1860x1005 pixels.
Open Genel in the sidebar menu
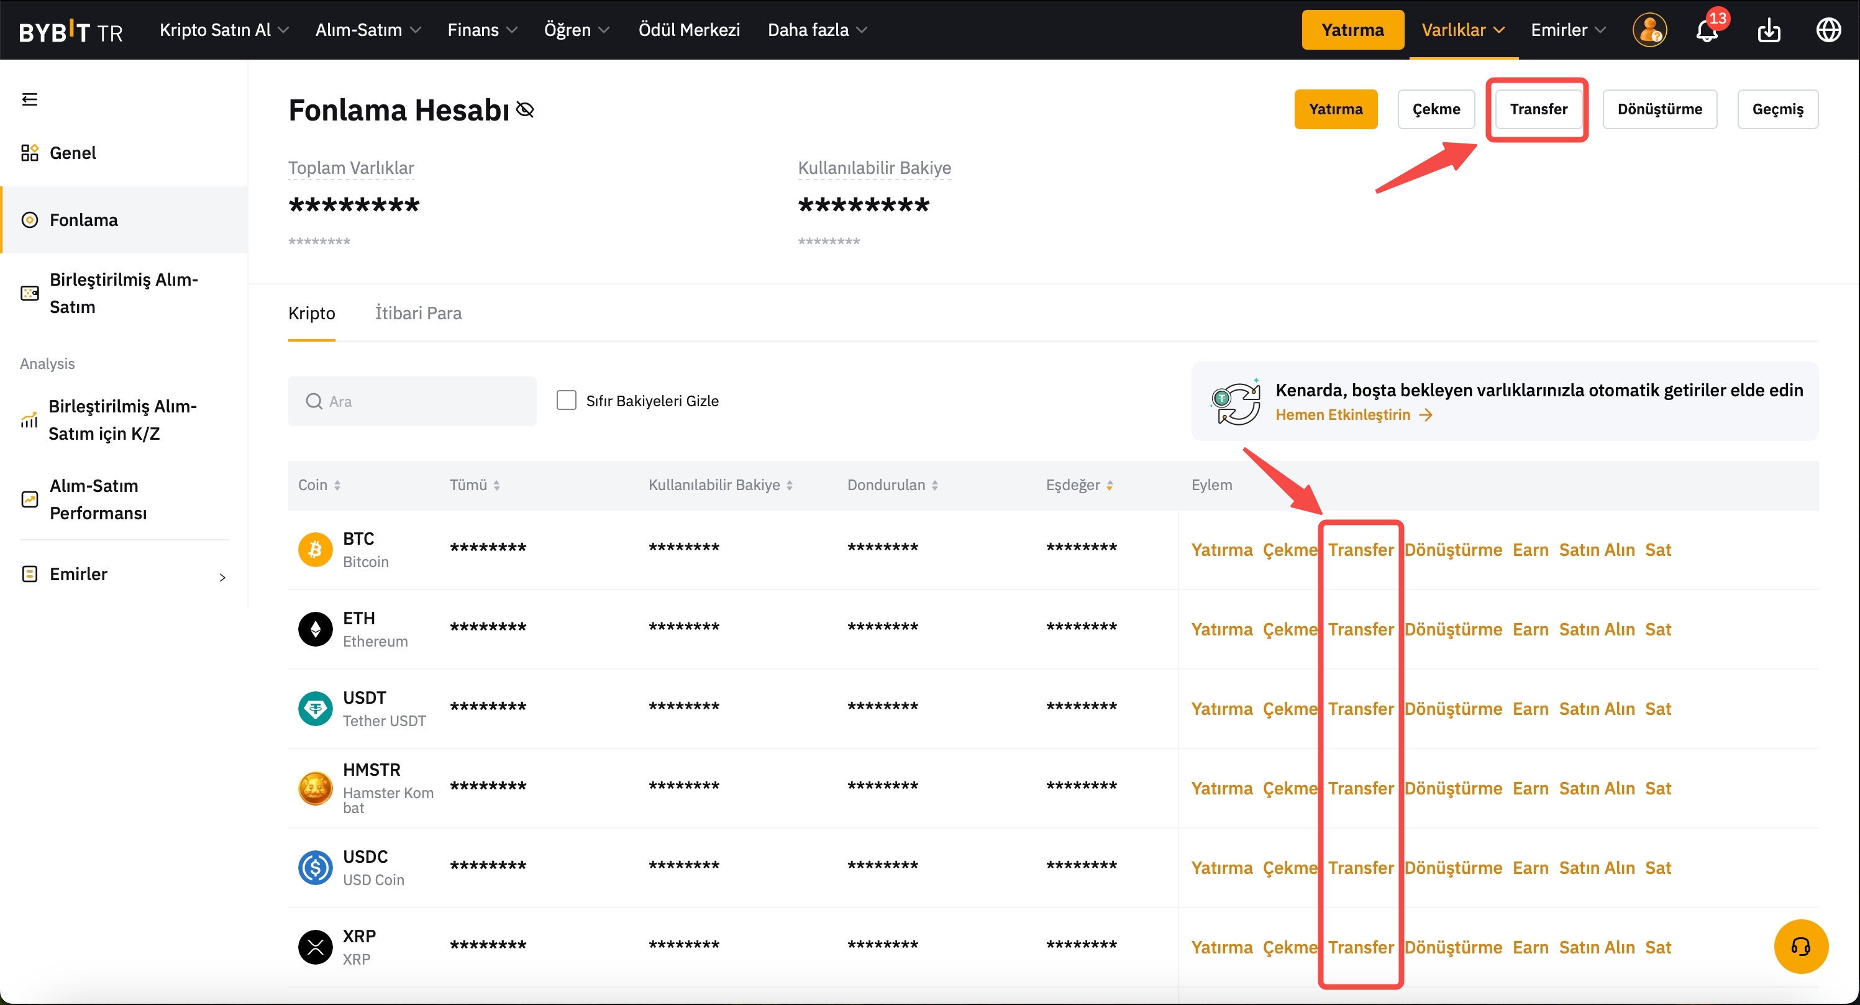(72, 153)
